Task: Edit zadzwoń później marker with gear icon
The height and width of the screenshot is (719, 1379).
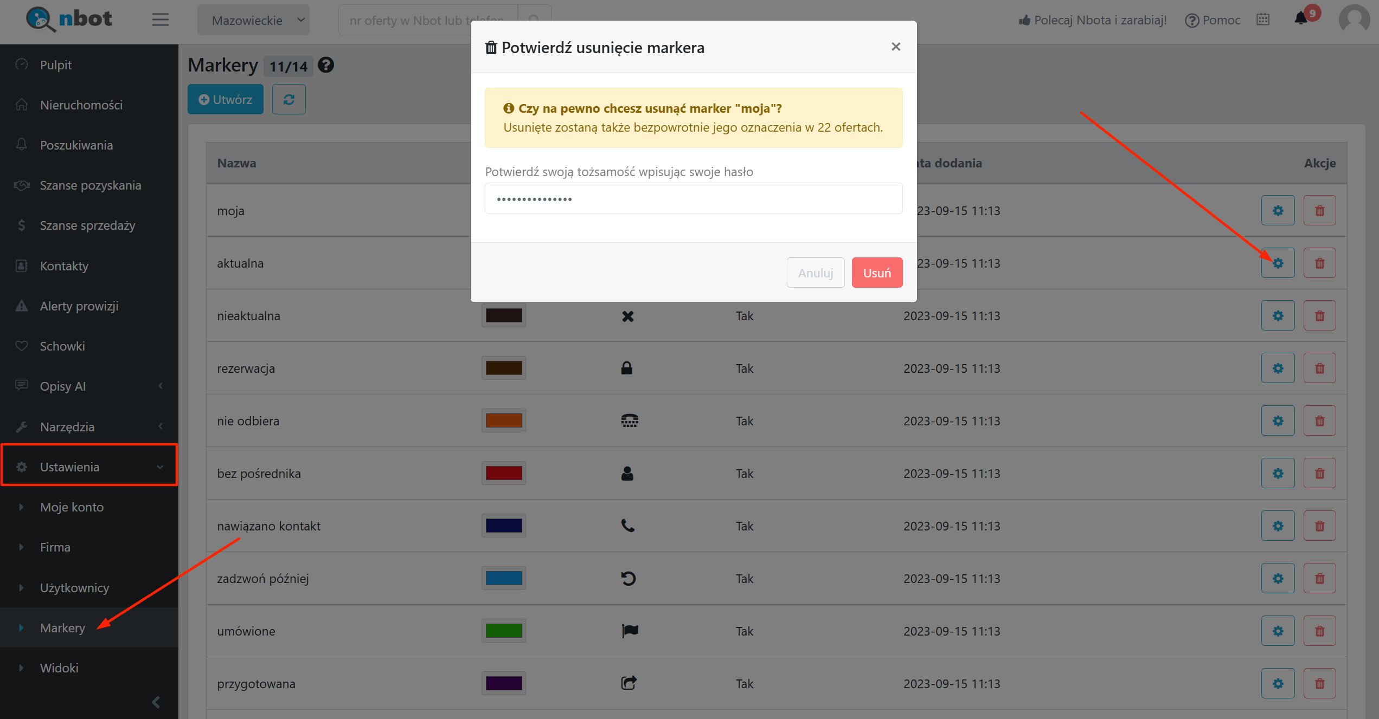Action: (x=1278, y=579)
